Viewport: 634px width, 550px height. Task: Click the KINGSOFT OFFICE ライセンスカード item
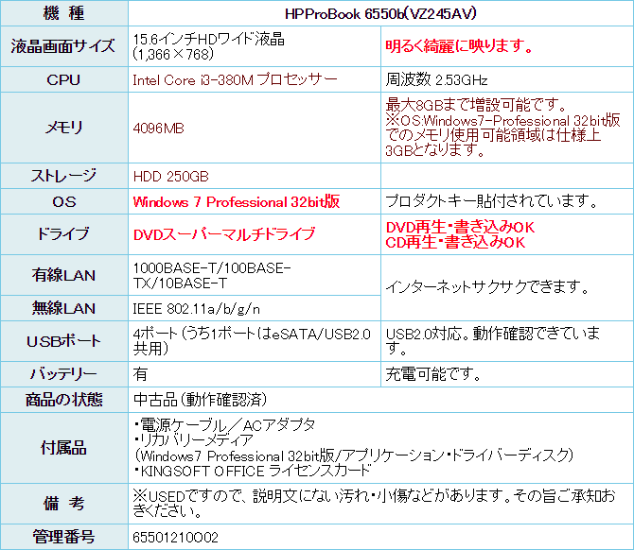(253, 470)
